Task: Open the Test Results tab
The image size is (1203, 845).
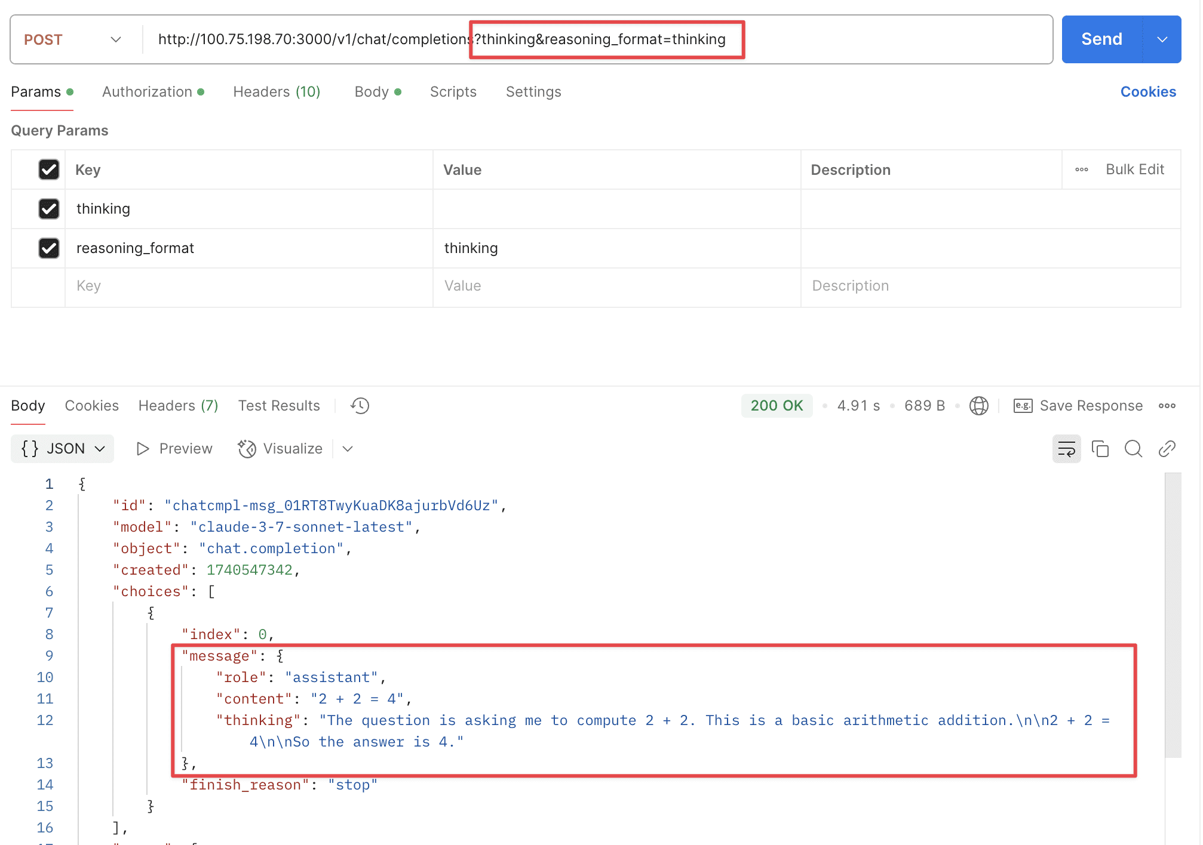Action: click(x=279, y=406)
